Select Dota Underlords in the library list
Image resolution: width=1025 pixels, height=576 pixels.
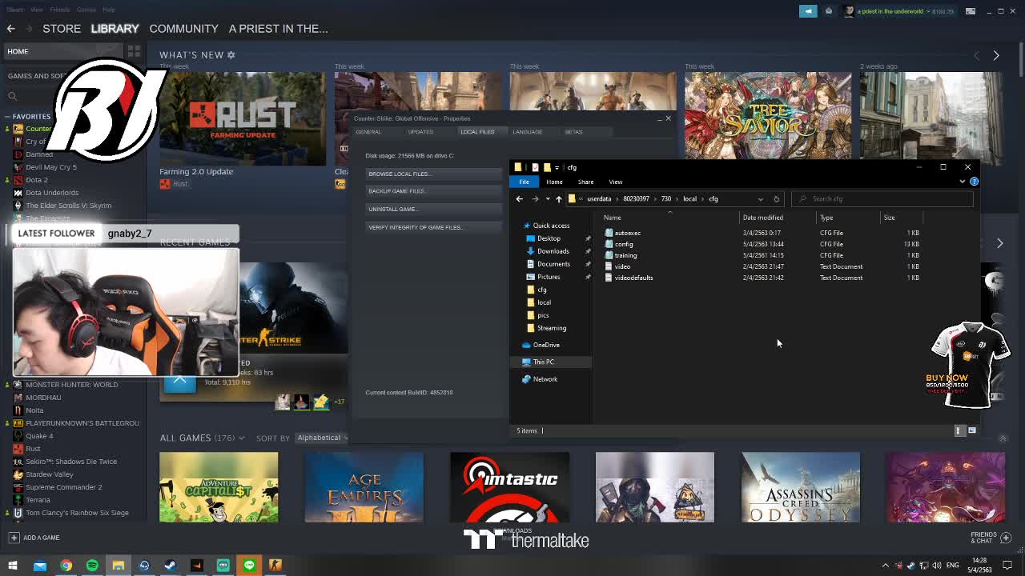52,193
